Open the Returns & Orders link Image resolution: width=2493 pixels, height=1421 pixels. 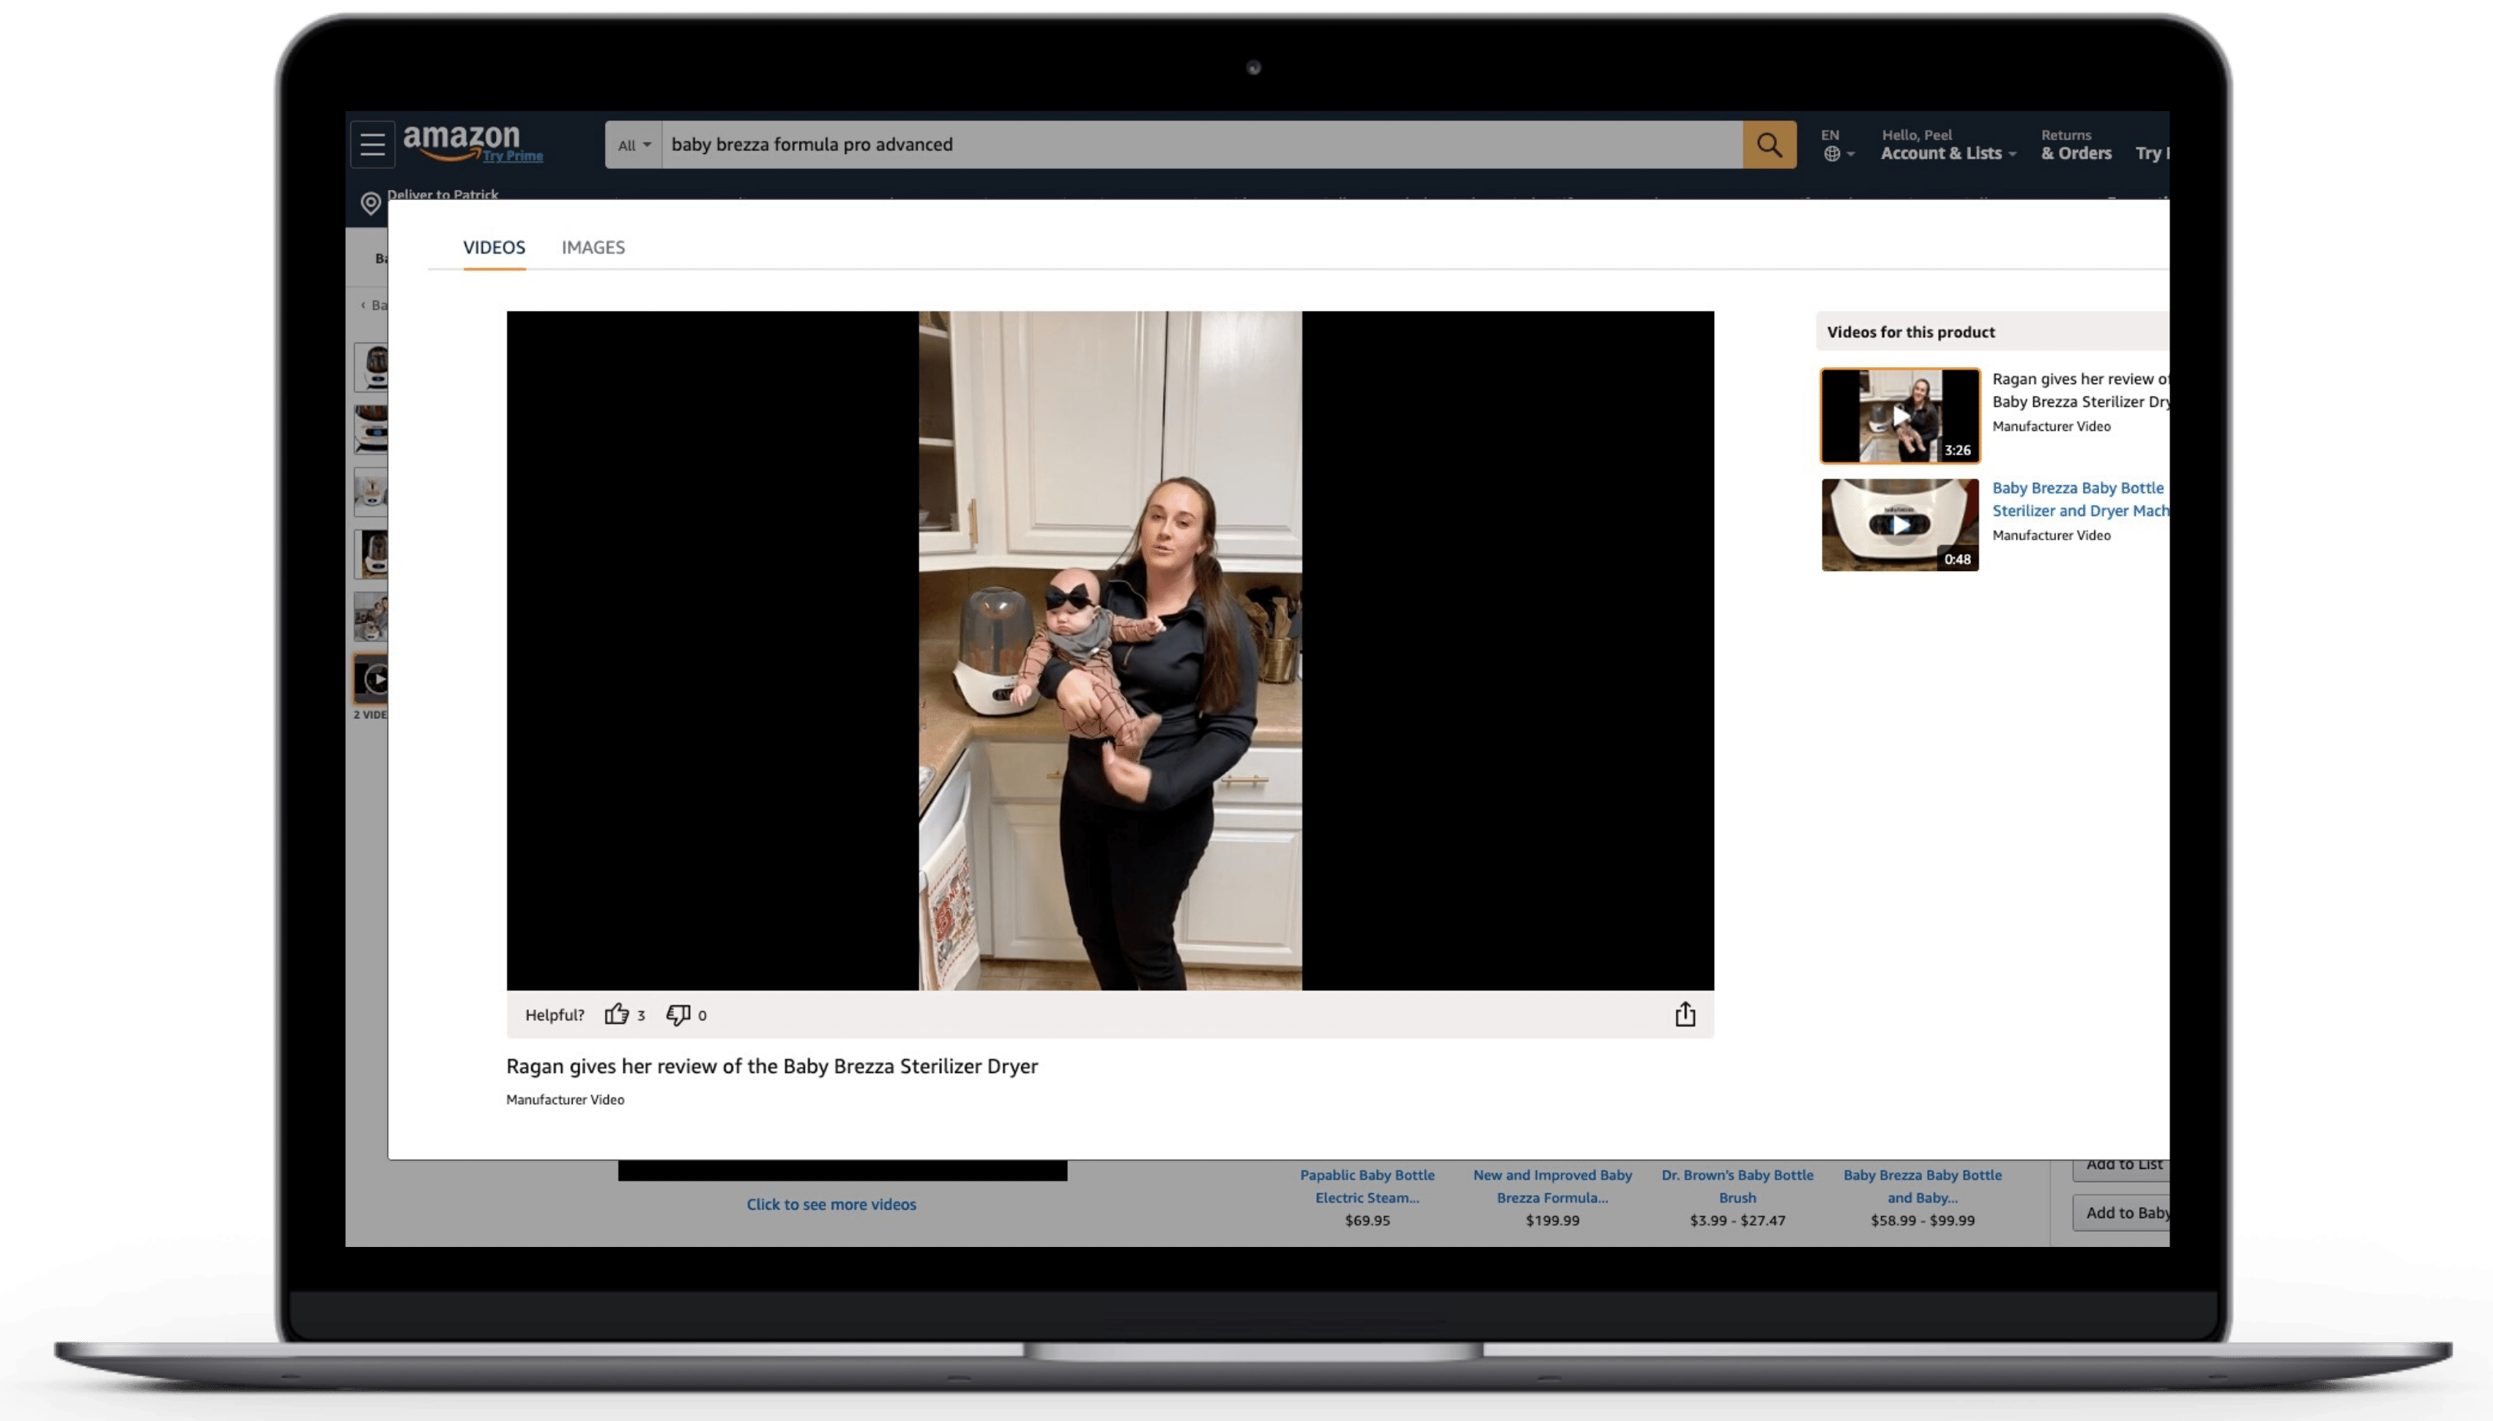click(x=2075, y=144)
